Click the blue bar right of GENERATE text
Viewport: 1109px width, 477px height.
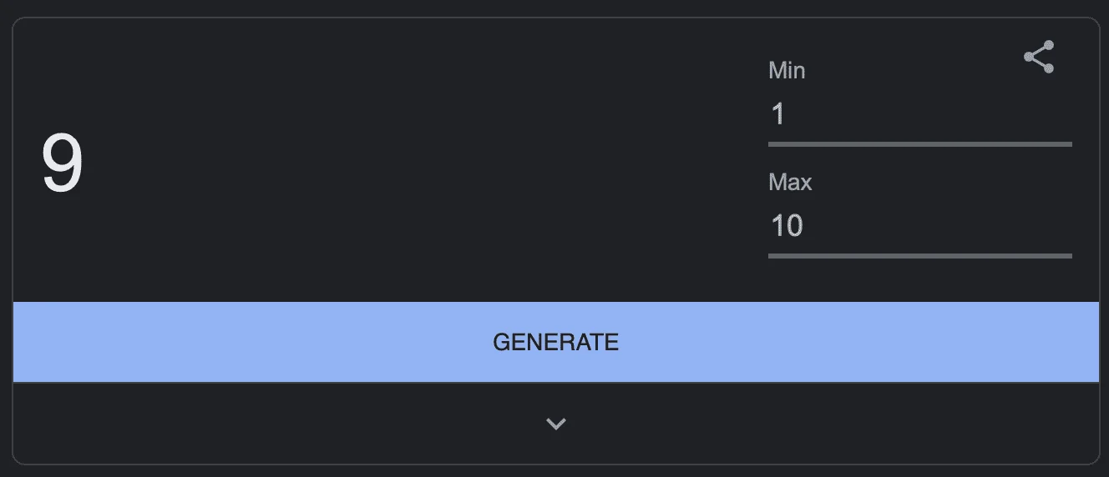[x=860, y=342]
